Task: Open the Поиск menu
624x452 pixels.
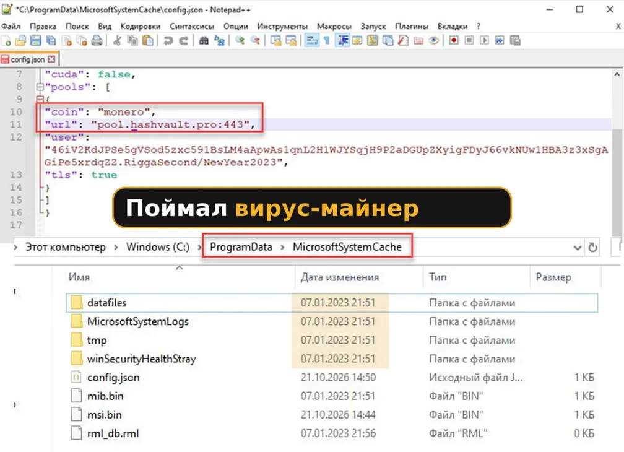Action: (x=77, y=26)
